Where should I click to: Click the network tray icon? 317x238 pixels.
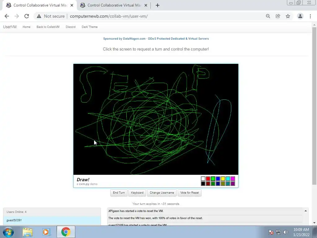coord(278,232)
